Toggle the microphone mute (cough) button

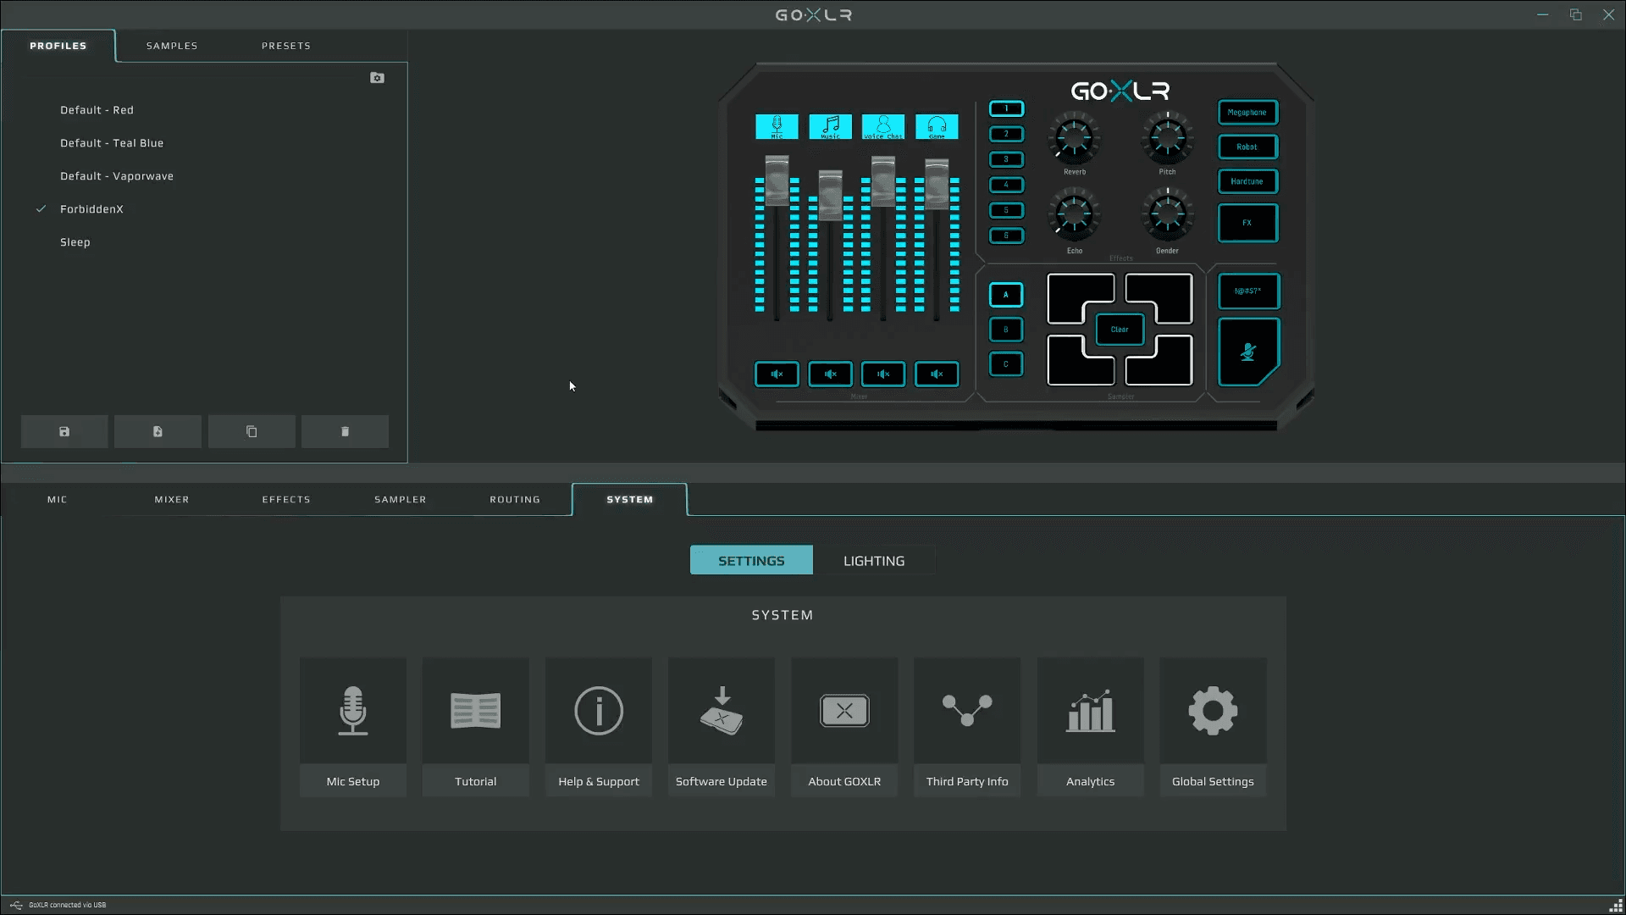coord(1248,352)
